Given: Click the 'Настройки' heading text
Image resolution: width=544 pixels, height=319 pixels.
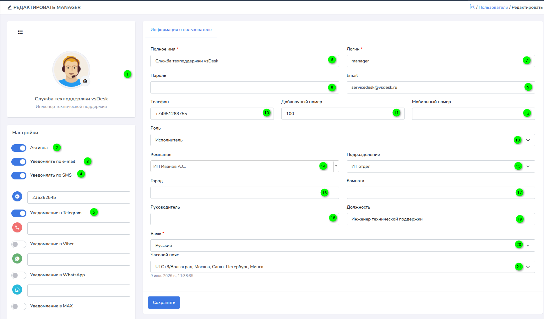Looking at the screenshot, I should (x=25, y=133).
